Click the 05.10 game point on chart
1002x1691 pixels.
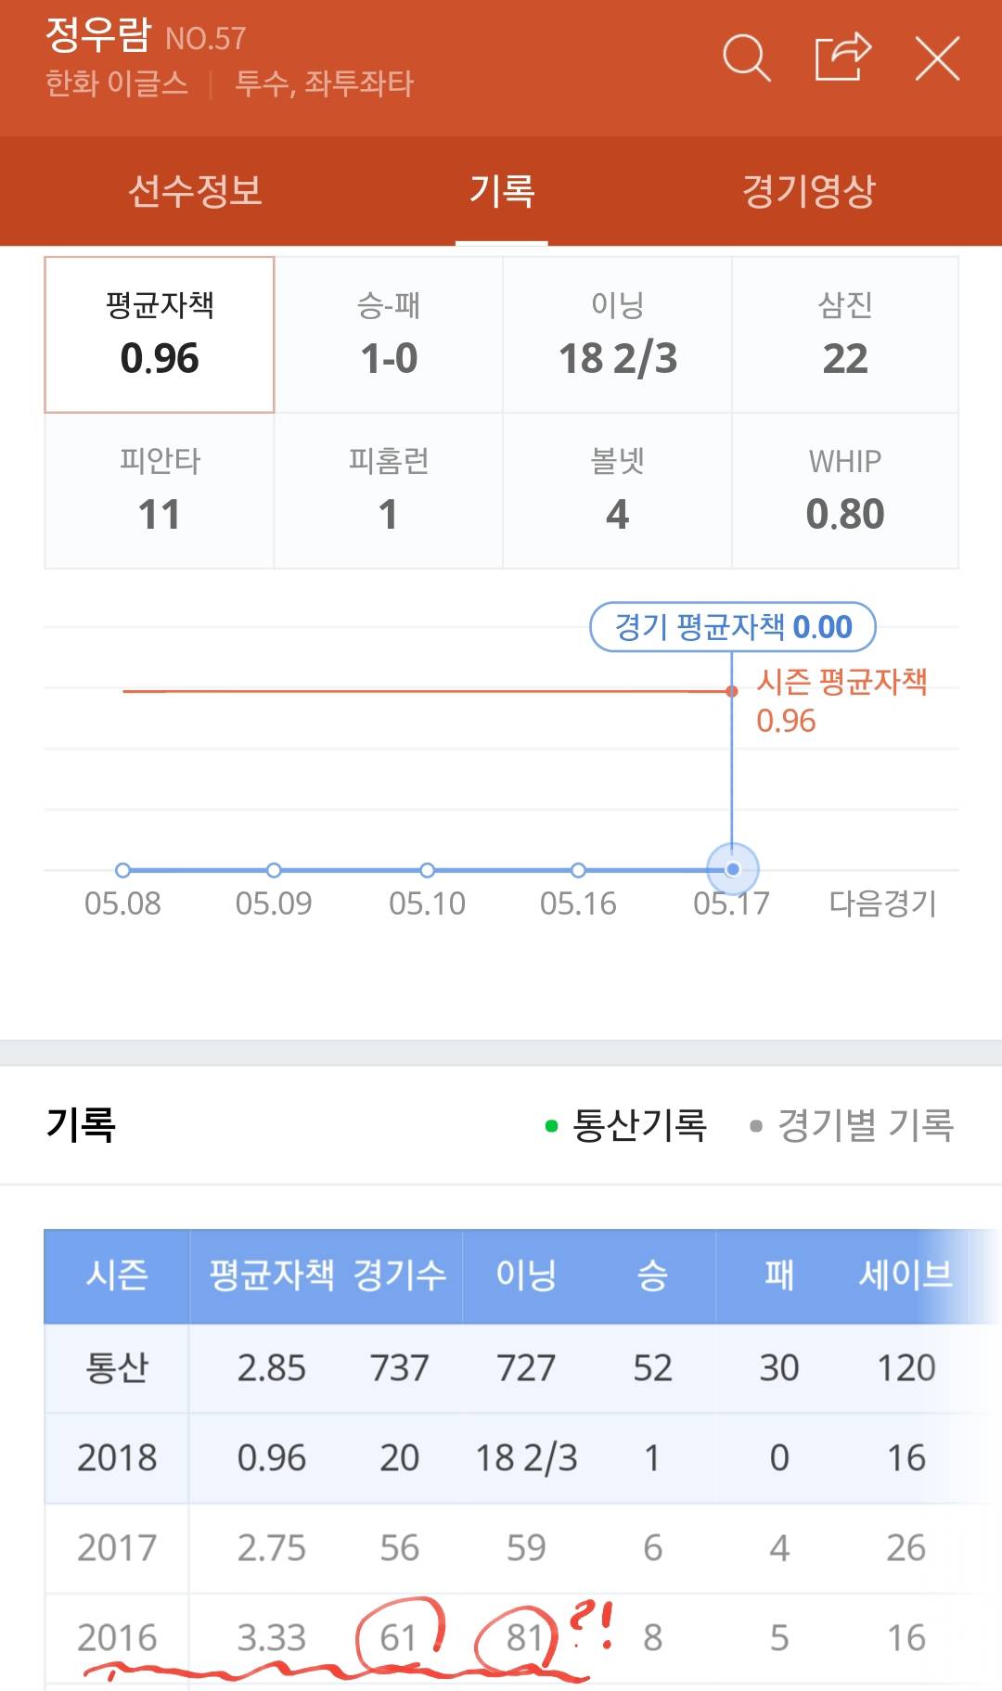427,870
